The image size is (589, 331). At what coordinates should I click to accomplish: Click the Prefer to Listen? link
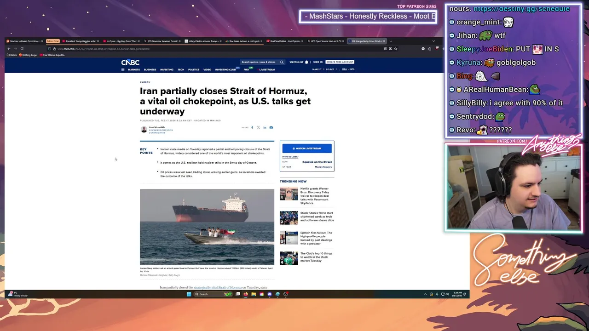click(290, 157)
